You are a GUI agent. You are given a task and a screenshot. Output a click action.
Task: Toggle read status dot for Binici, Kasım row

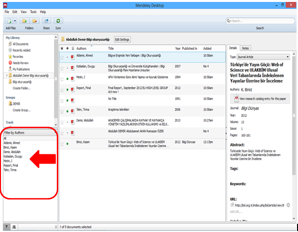point(67,144)
